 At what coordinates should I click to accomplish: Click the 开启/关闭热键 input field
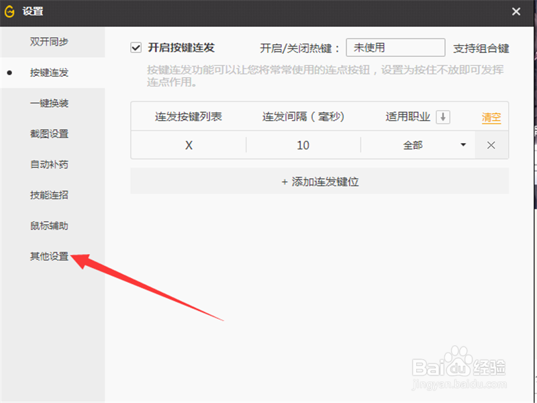[395, 48]
